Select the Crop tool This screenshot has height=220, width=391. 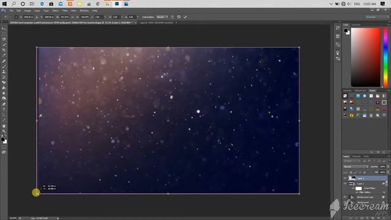pyautogui.click(x=4, y=50)
